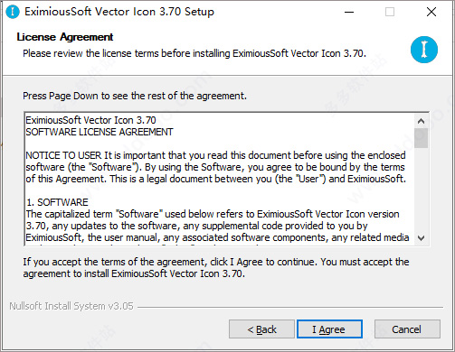The width and height of the screenshot is (455, 352).
Task: Click the window title "EximiousSoft Vector Icon 3.70 Setup"
Action: [119, 12]
